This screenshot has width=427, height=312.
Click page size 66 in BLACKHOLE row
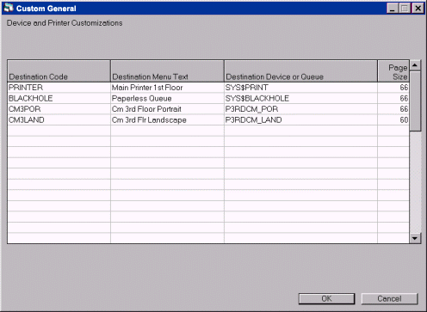393,98
